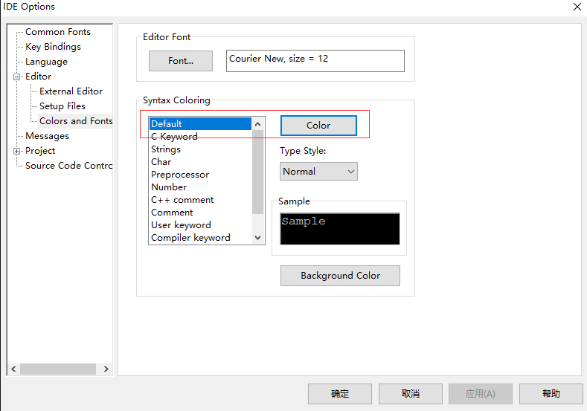The image size is (587, 411).
Task: Click the syntax list scrollbar thumb
Action: tap(258, 172)
